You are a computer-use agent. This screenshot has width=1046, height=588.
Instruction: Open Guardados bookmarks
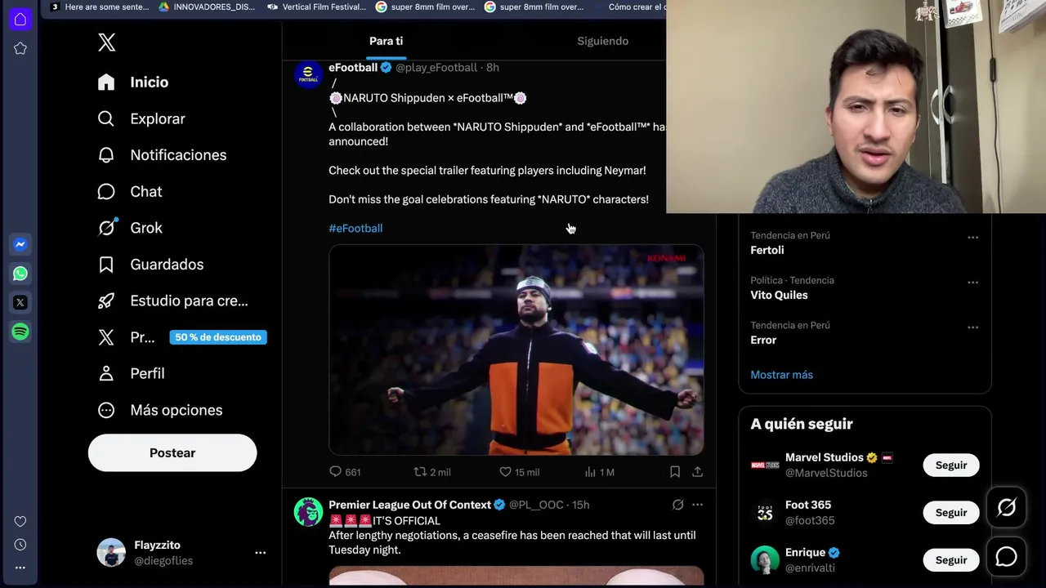[x=150, y=265]
